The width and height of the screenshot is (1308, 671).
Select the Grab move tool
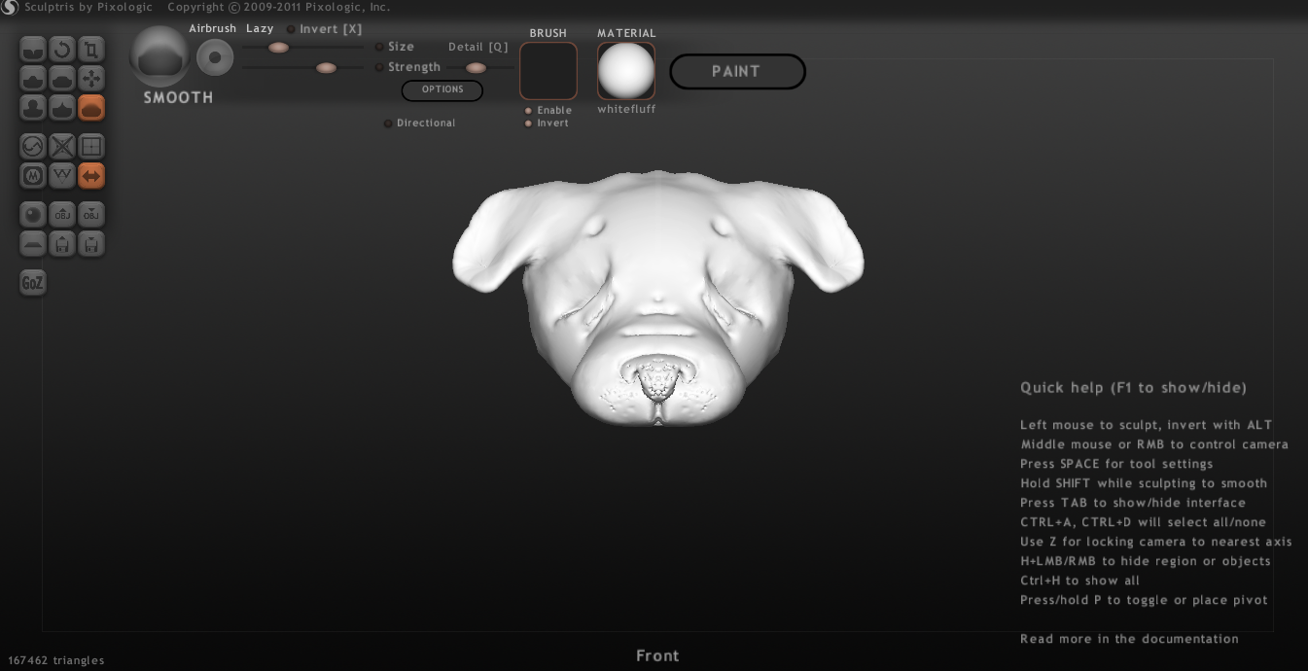pyautogui.click(x=91, y=78)
